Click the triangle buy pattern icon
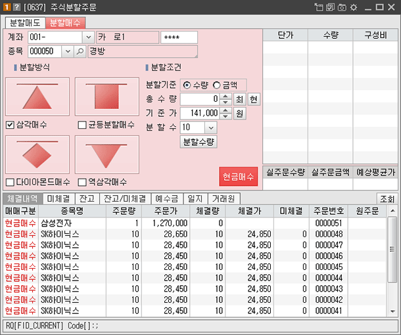Screen dimensions: 401x335 (x=37, y=97)
